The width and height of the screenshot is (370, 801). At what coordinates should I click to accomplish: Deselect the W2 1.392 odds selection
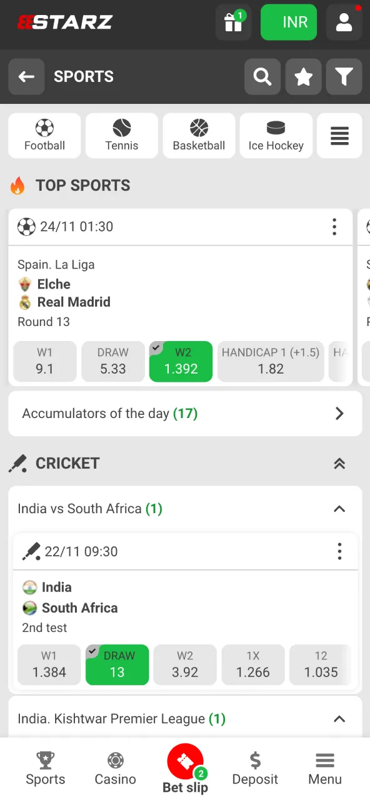(181, 362)
